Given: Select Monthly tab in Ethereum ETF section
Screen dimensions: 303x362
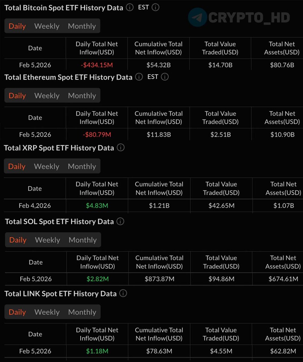Looking at the screenshot, I should pyautogui.click(x=82, y=96).
